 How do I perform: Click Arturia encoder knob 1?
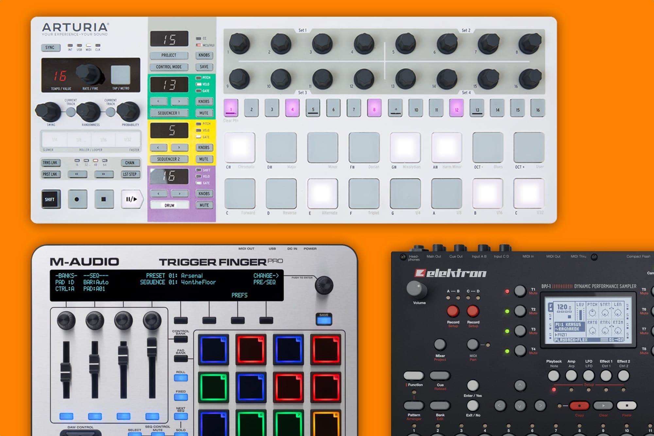point(239,43)
